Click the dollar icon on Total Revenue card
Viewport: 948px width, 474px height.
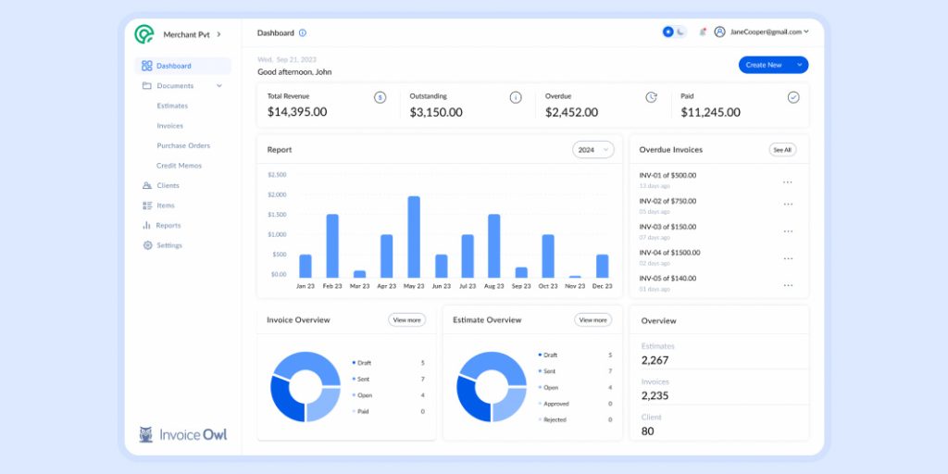(380, 97)
